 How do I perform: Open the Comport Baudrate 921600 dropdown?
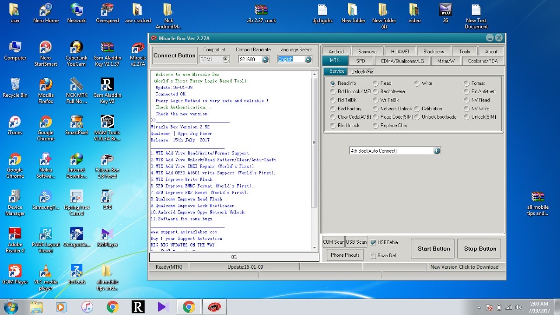[265, 59]
